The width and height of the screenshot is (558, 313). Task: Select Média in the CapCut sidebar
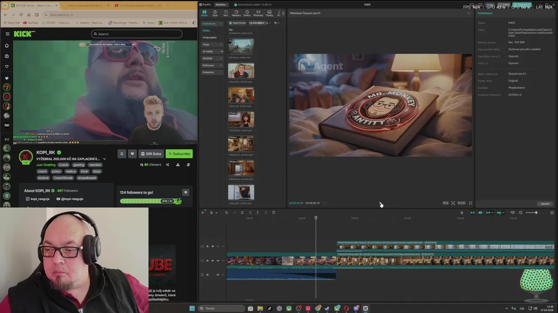[206, 30]
